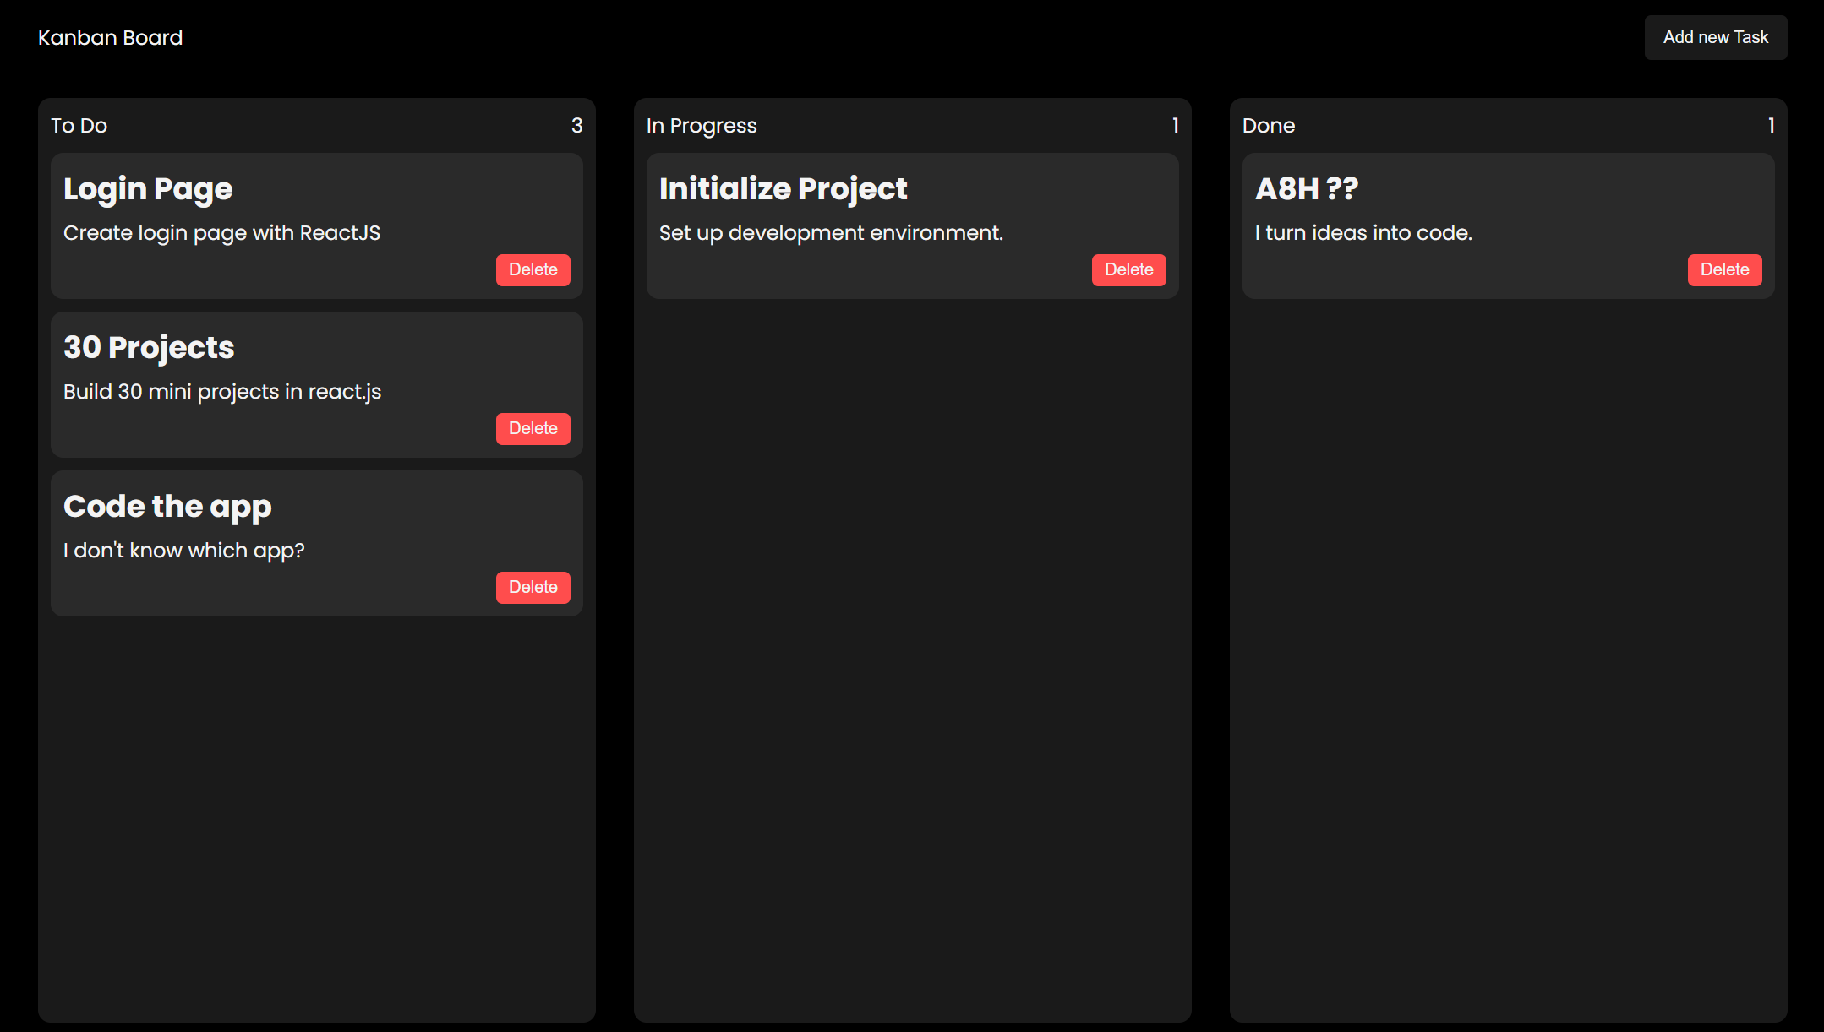Click the In Progress task count

[1175, 126]
